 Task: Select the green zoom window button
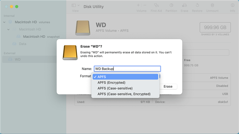pyautogui.click(x=17, y=7)
